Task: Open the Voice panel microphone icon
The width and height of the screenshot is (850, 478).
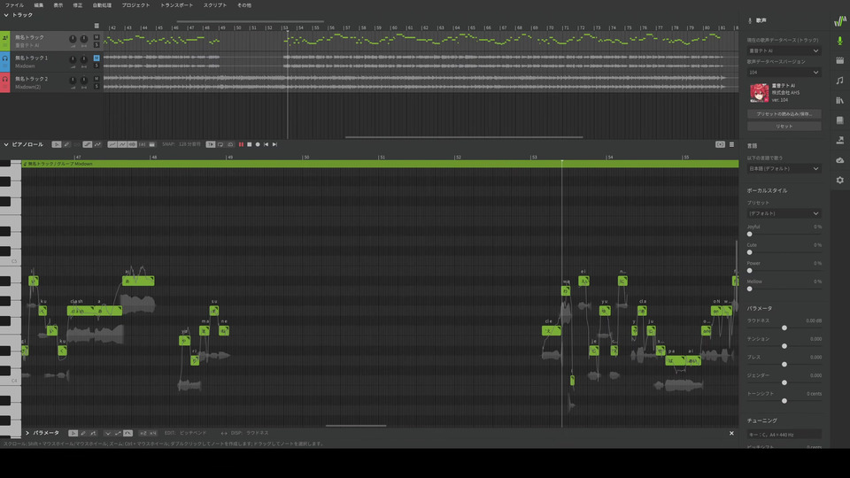Action: (839, 41)
